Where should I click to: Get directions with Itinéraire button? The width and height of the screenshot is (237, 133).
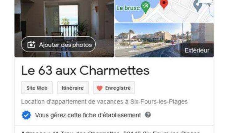73,88
